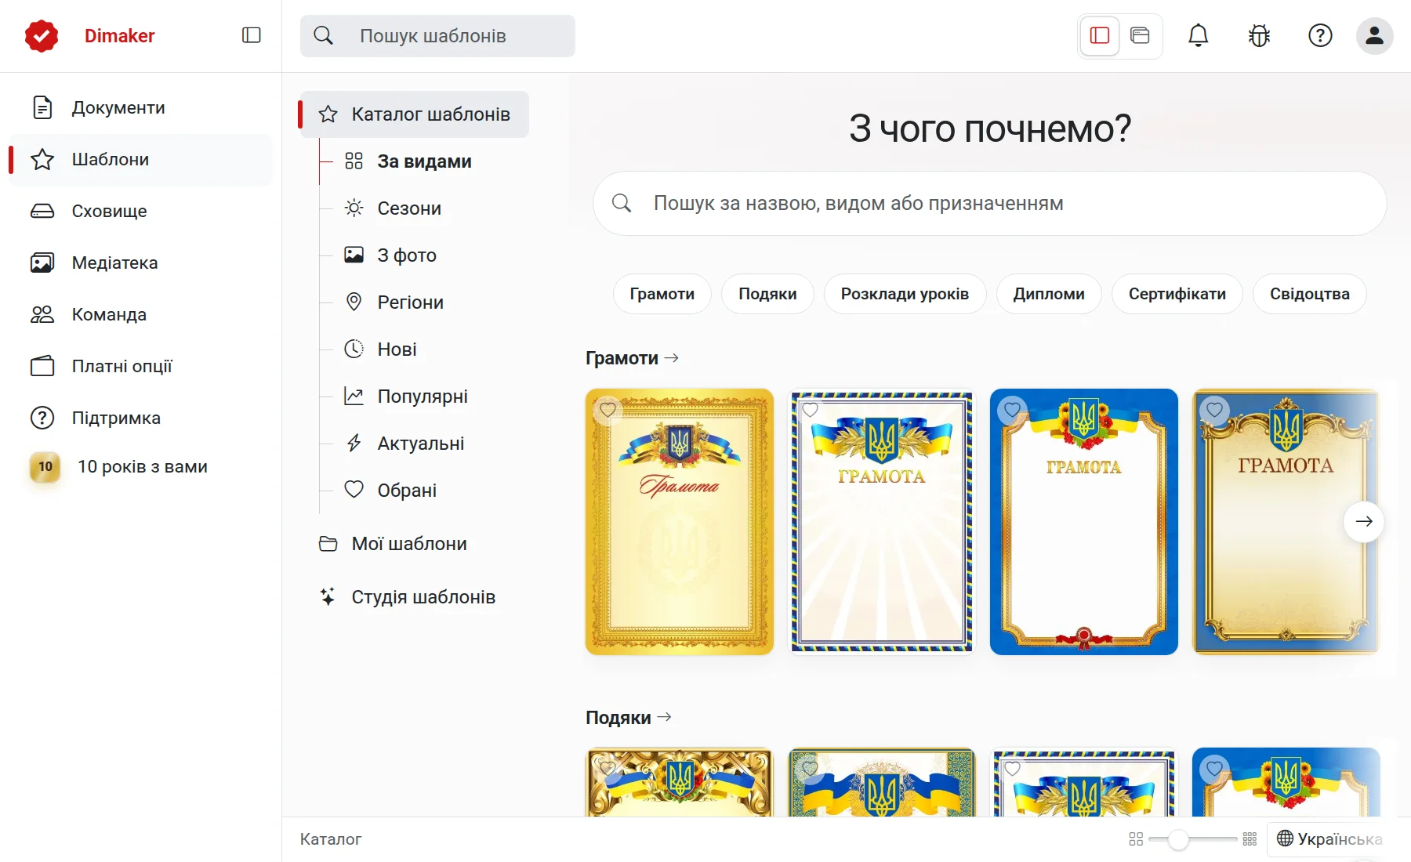Screen dimensions: 1411x862
Task: Open Медіатека media library
Action: [140, 263]
